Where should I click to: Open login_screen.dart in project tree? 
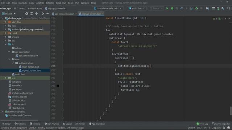(x=30, y=67)
